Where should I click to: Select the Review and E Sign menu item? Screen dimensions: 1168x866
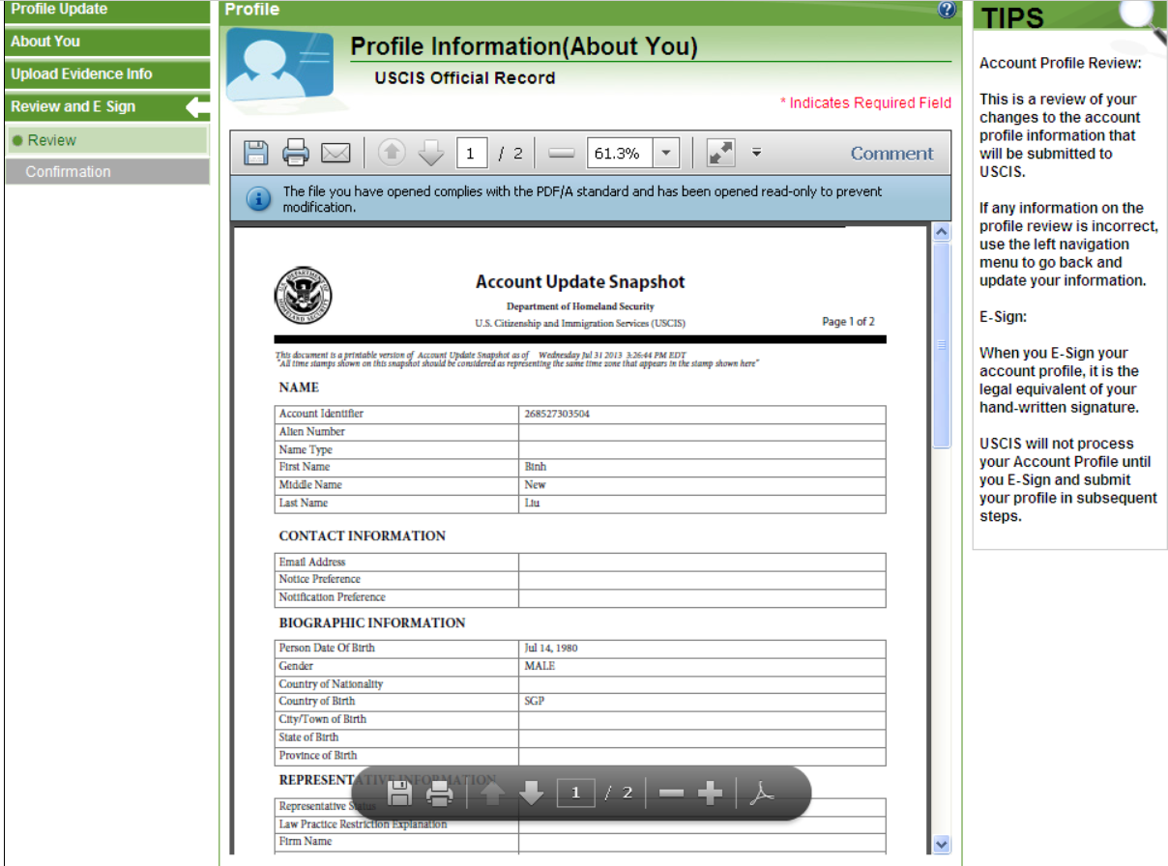107,107
